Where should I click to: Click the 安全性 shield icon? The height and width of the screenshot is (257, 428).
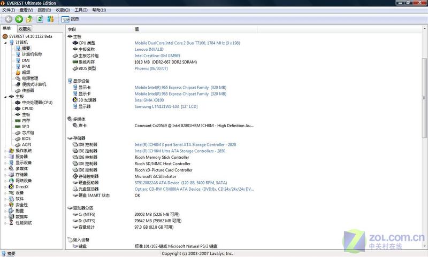[11, 205]
